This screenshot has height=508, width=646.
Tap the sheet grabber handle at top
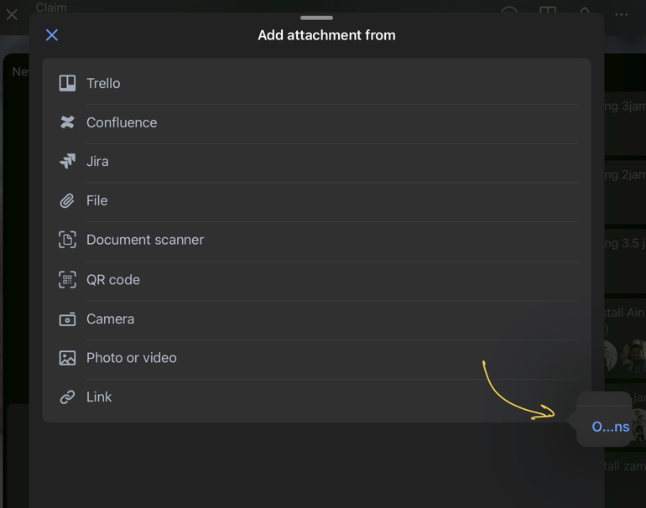click(x=316, y=18)
